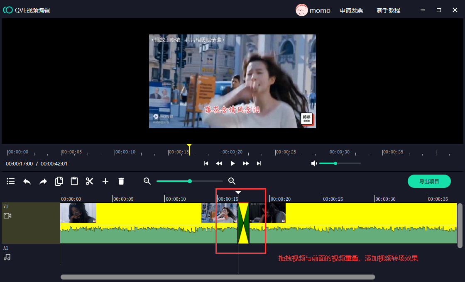Viewport: 465px width, 282px height.
Task: Open 申请发票 menu item
Action: [351, 10]
